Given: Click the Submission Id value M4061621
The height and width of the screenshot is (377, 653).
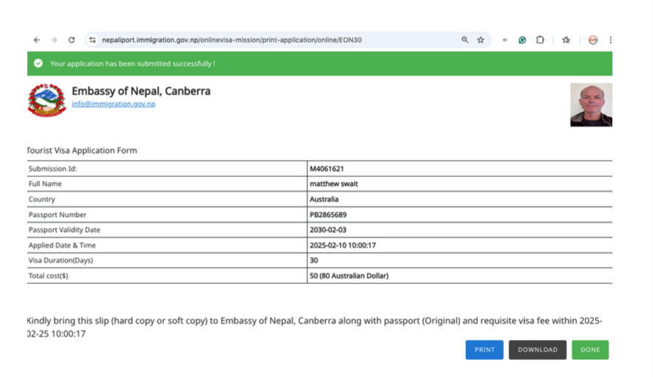Looking at the screenshot, I should pos(326,169).
